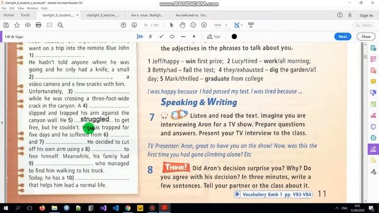Switch to the starlight_8_teacher document tab
Viewport: 379px width, 213px height.
pos(102,15)
